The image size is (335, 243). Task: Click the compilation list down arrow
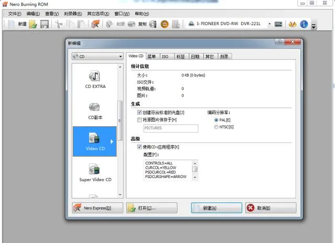click(x=120, y=195)
